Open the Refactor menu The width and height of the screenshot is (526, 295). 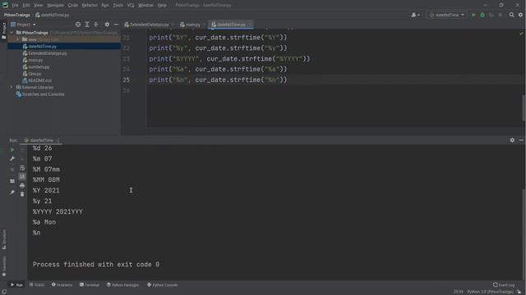point(90,6)
